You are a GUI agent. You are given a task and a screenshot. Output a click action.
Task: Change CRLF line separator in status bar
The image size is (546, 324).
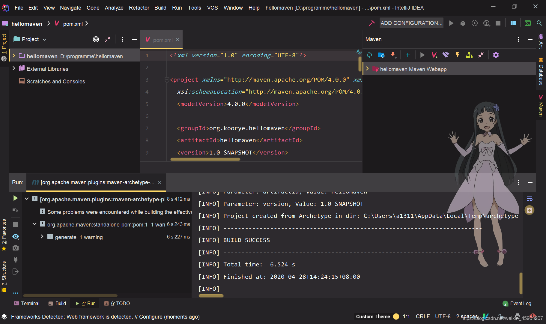coord(423,316)
